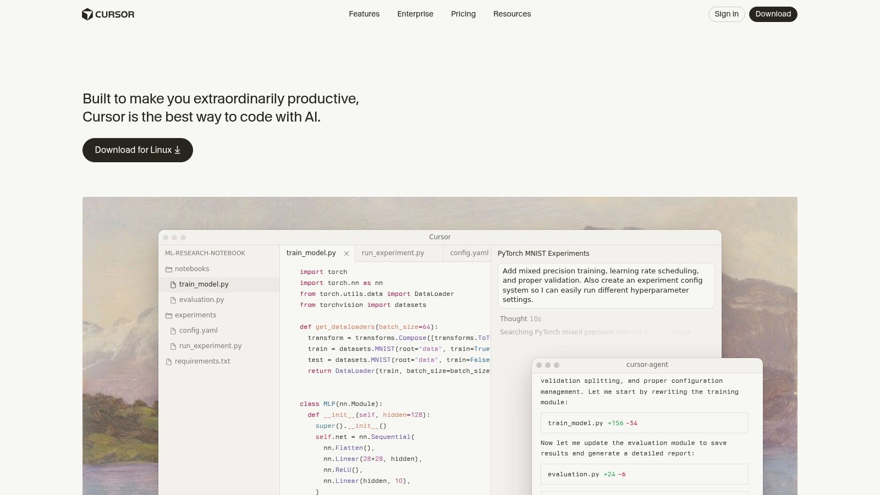The width and height of the screenshot is (880, 495).
Task: Click the file icon next to train_model.py
Action: click(x=173, y=284)
